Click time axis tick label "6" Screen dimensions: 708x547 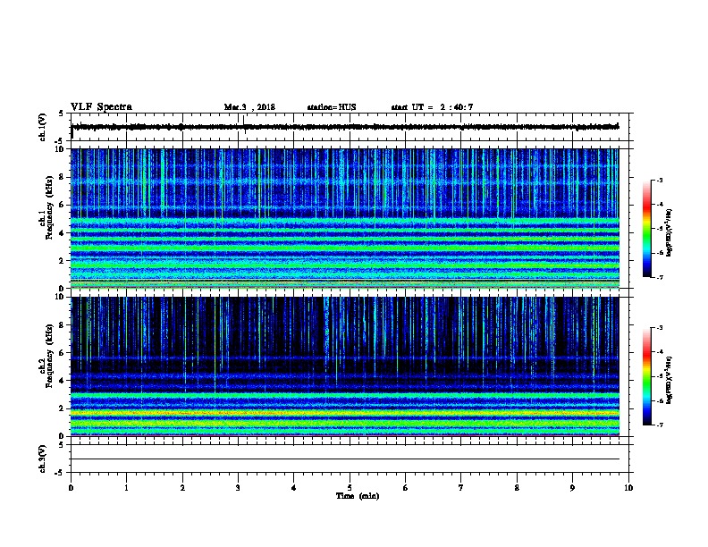click(x=406, y=488)
